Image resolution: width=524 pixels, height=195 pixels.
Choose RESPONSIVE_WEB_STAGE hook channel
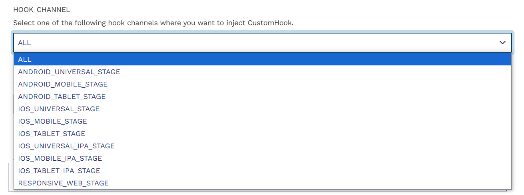pyautogui.click(x=63, y=183)
